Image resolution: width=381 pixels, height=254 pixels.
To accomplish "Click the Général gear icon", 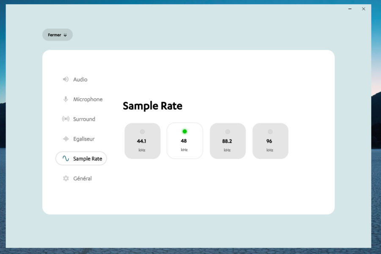I will pyautogui.click(x=66, y=178).
